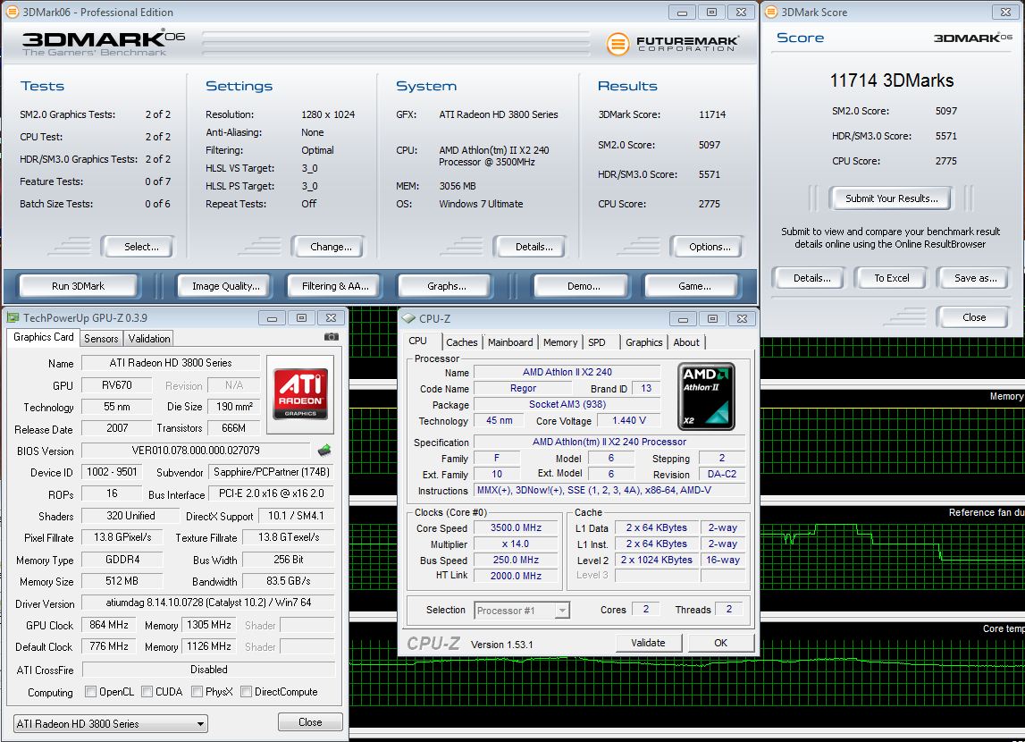Open the Memory tab in CPU-Z
Viewport: 1025px width, 742px height.
pos(560,342)
